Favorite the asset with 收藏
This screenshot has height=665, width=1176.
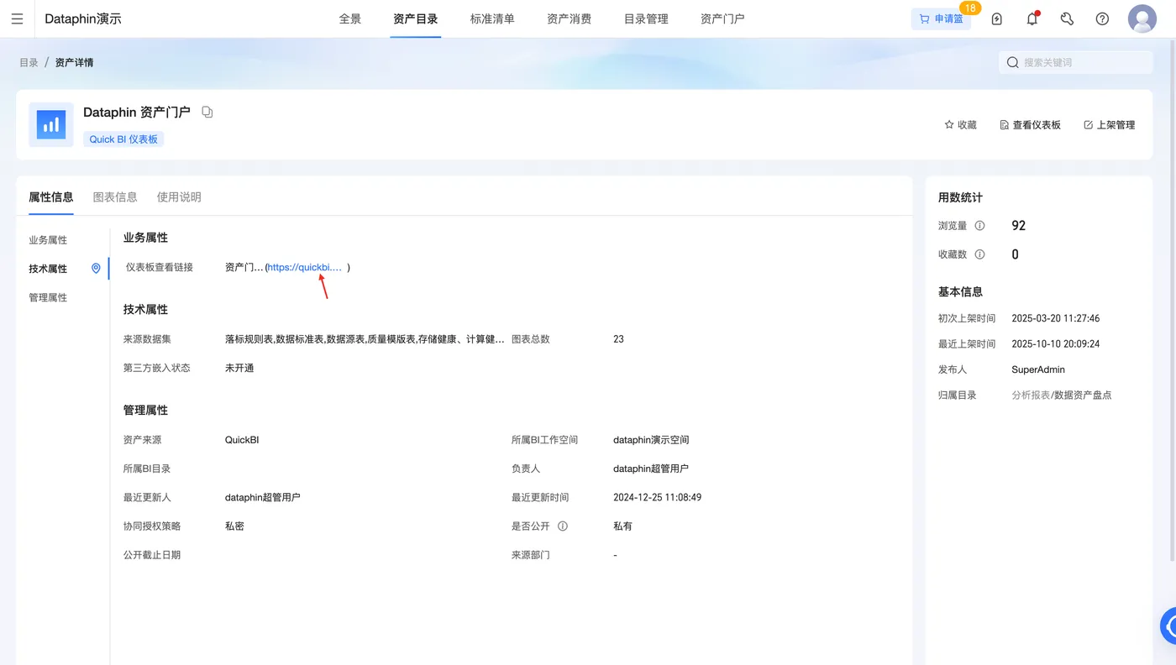coord(961,125)
